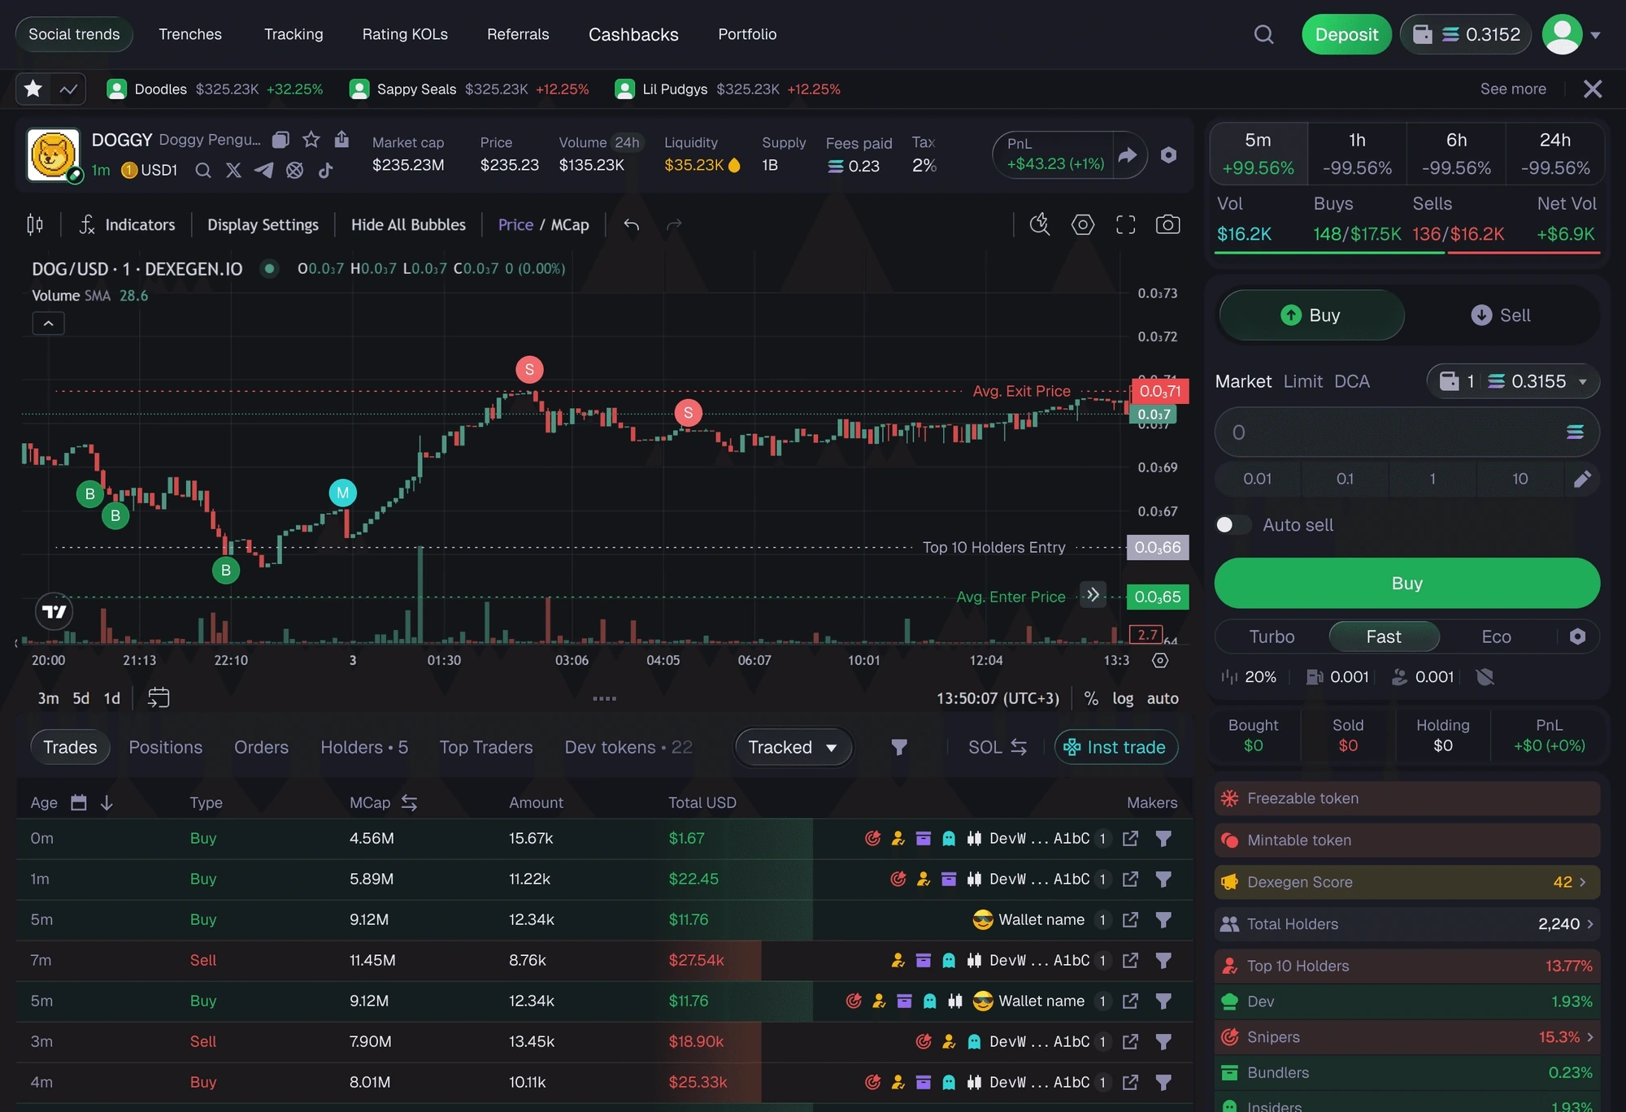Share DOGGY token upload icon

point(341,139)
